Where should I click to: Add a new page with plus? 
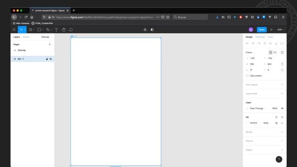pos(50,45)
